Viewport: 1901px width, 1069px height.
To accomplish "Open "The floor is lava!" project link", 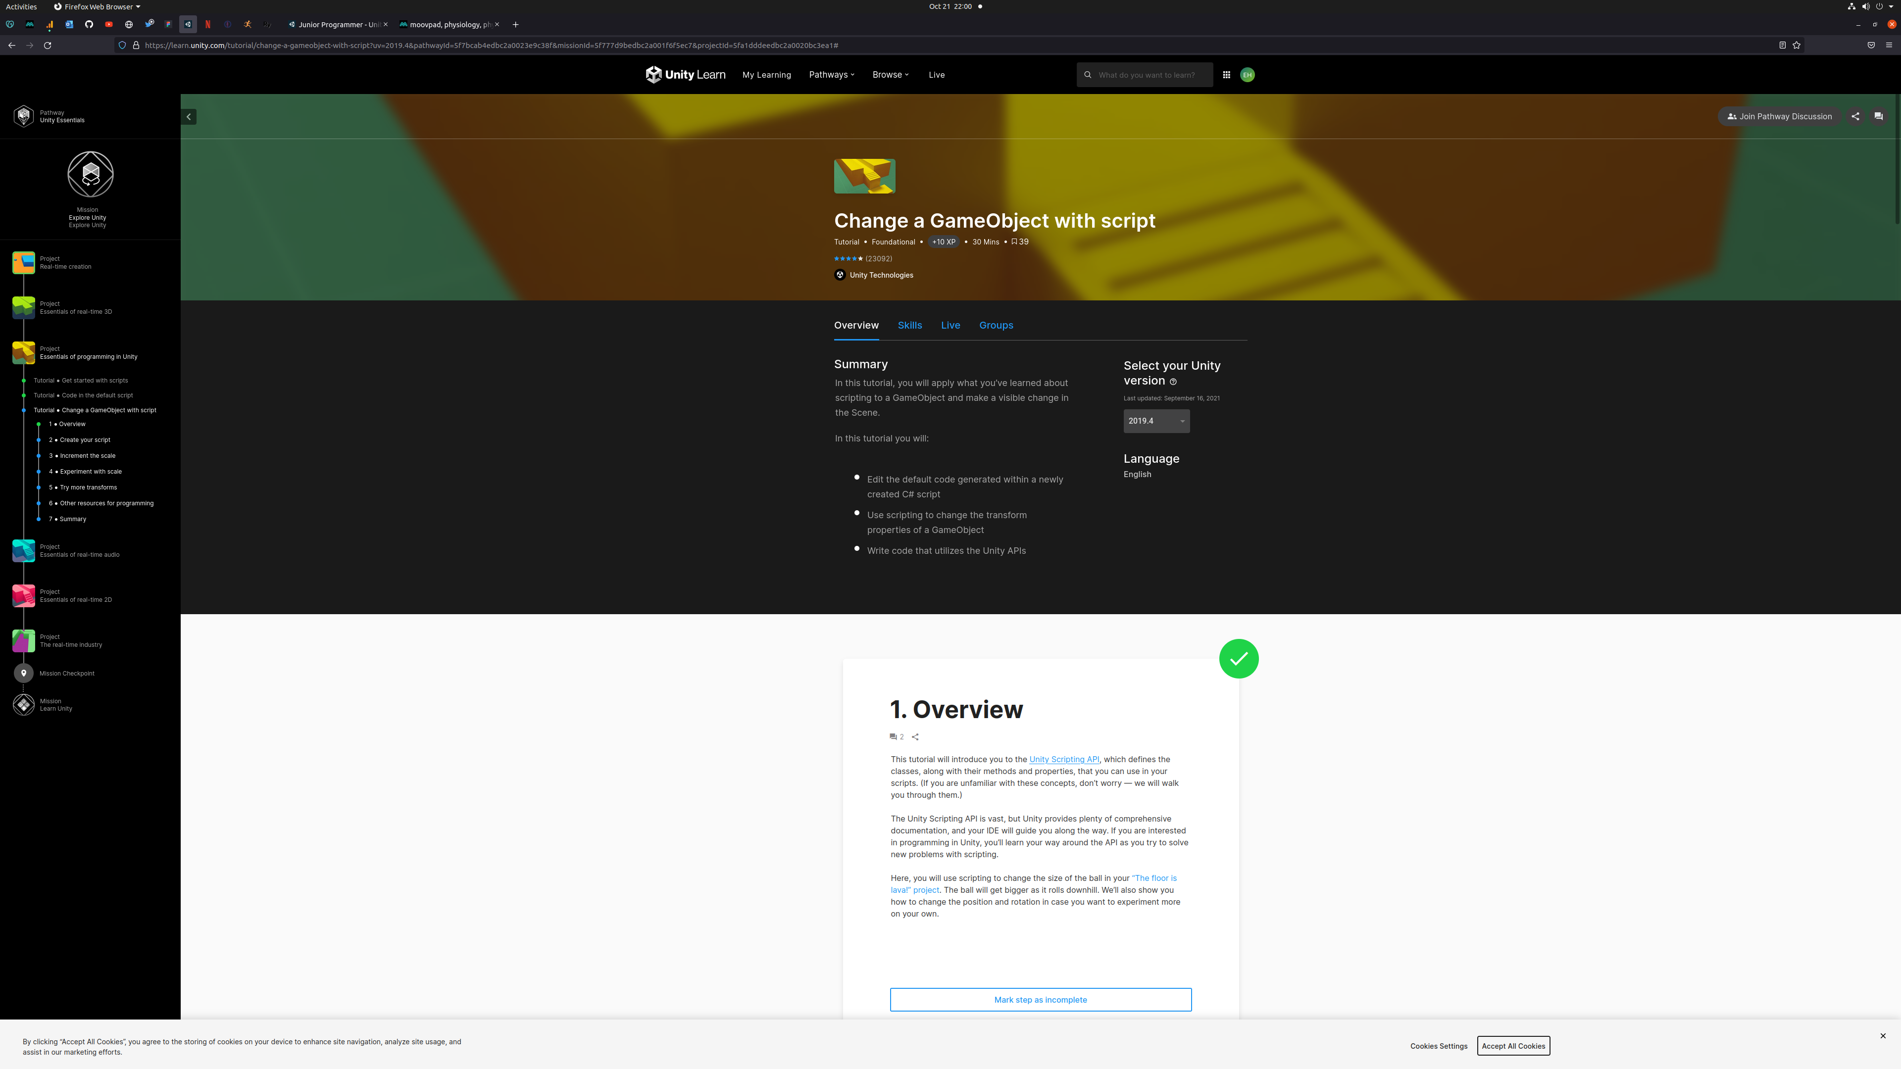I will click(x=1033, y=884).
